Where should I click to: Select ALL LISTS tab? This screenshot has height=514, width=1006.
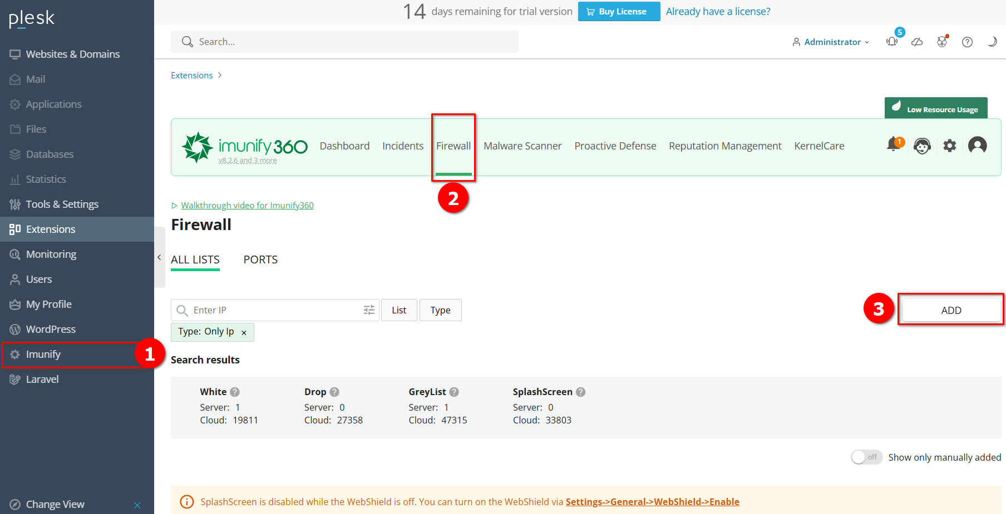tap(195, 260)
